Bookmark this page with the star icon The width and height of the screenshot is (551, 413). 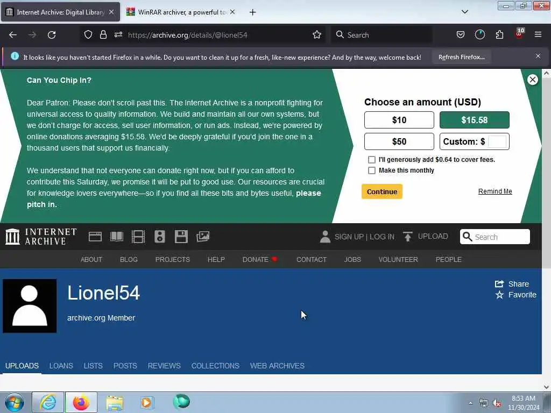317,34
